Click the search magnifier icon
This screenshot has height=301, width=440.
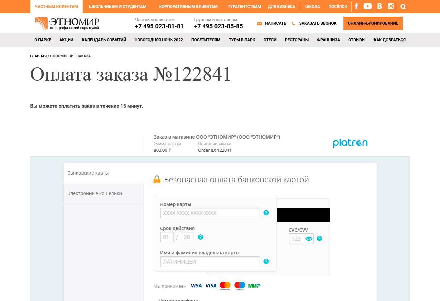(403, 7)
